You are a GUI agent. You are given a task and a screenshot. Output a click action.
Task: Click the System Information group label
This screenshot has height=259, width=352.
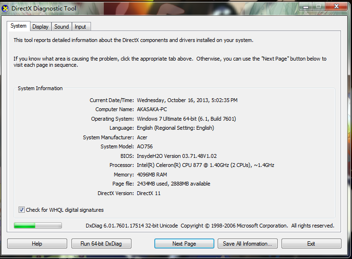40,88
